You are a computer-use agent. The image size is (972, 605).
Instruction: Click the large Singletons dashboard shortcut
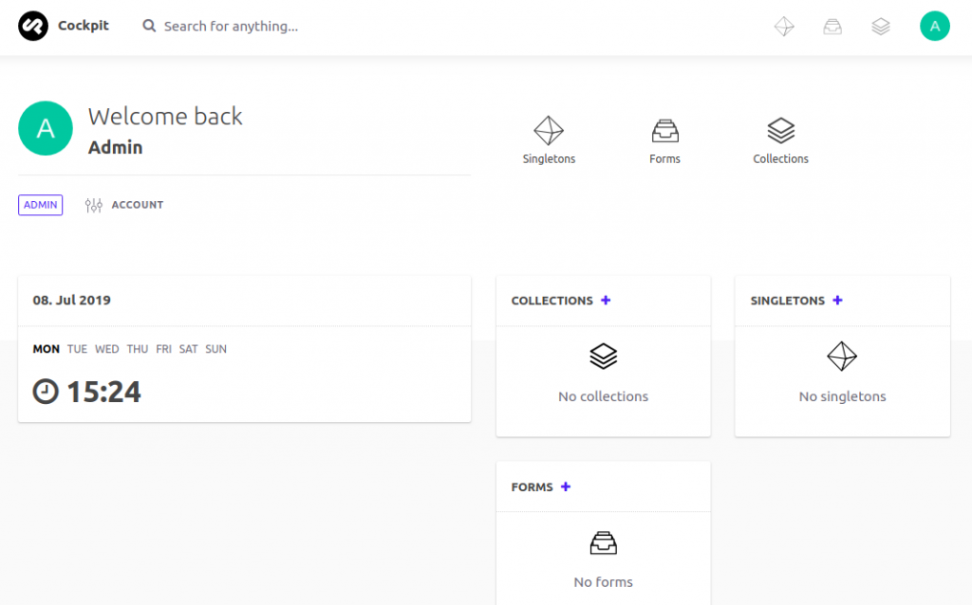[x=549, y=139]
